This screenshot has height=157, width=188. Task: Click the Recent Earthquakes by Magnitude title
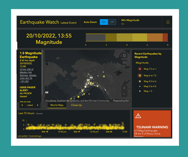[x=148, y=55]
